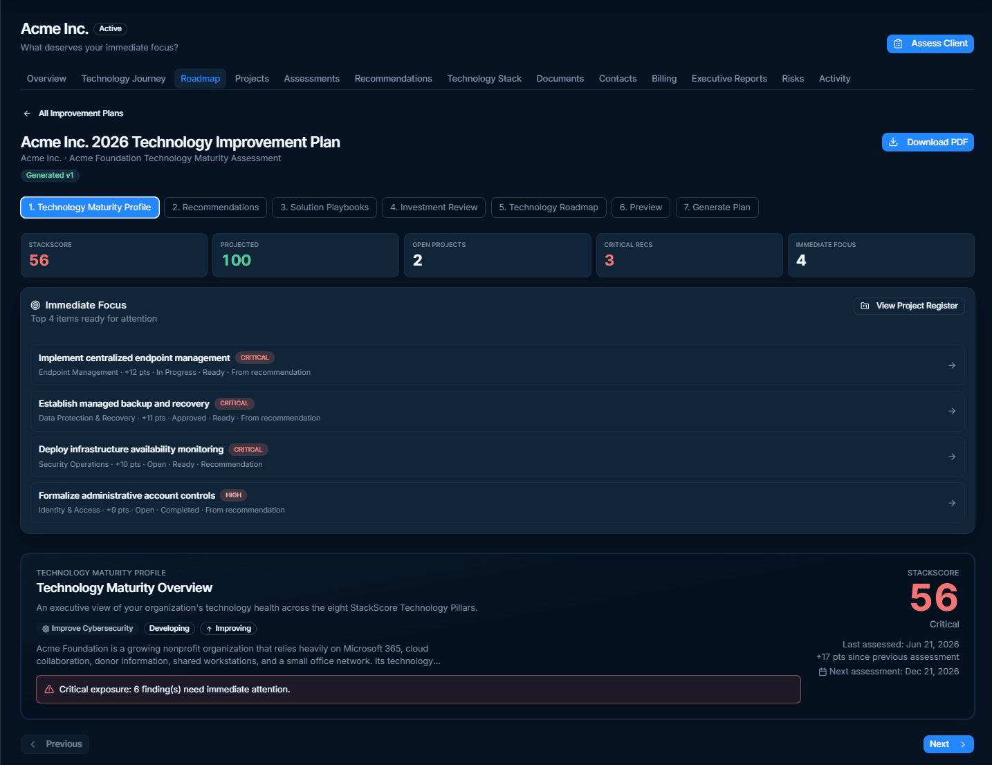Click the Next button
The image size is (992, 765).
[x=948, y=744]
